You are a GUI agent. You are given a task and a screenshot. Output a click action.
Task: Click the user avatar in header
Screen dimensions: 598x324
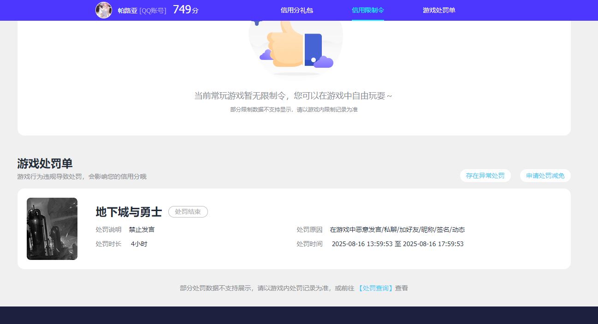104,10
